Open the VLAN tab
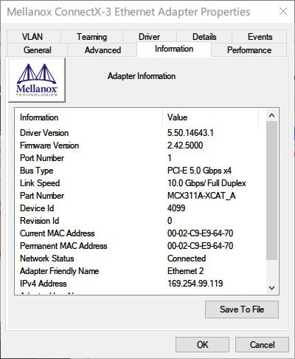Image resolution: width=295 pixels, height=359 pixels. pos(34,37)
